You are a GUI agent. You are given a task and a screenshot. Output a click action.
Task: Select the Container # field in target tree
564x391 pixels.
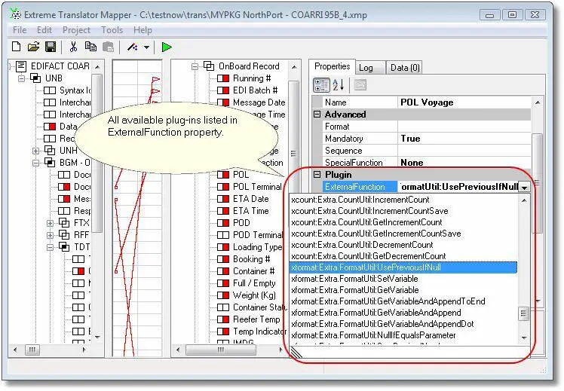tap(253, 271)
